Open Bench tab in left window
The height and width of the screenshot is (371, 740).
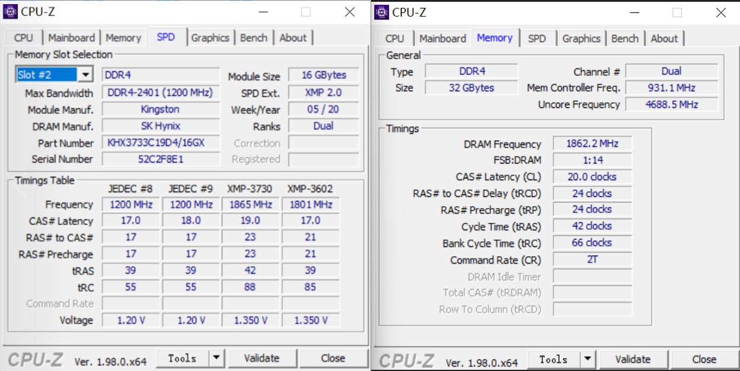click(x=254, y=37)
